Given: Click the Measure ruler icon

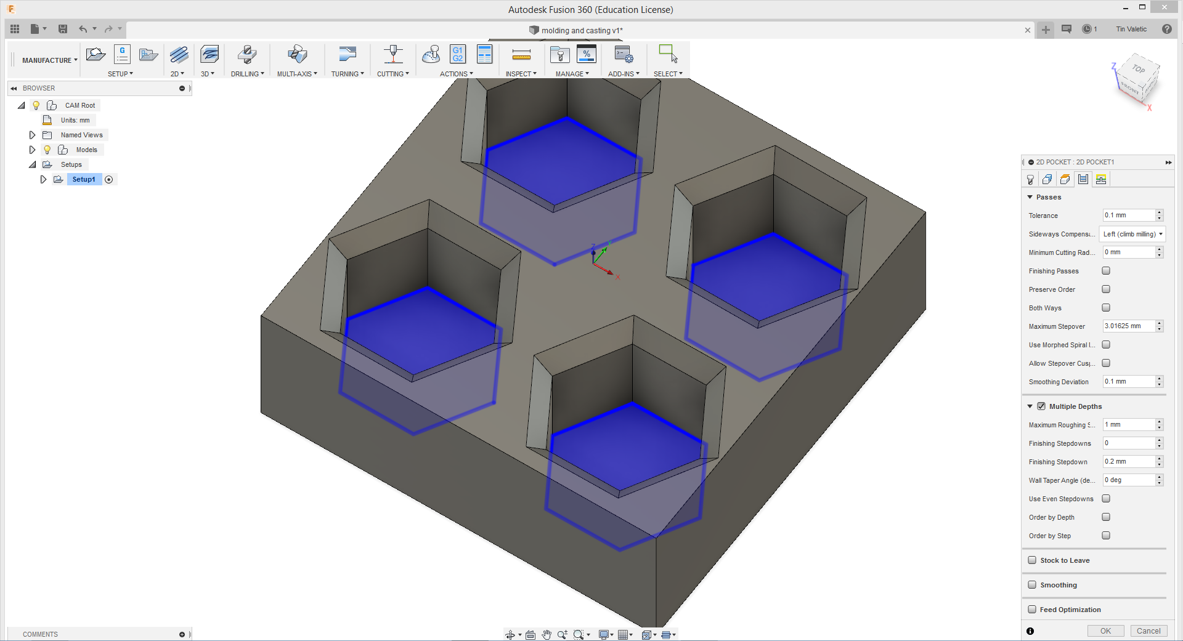Looking at the screenshot, I should [521, 55].
